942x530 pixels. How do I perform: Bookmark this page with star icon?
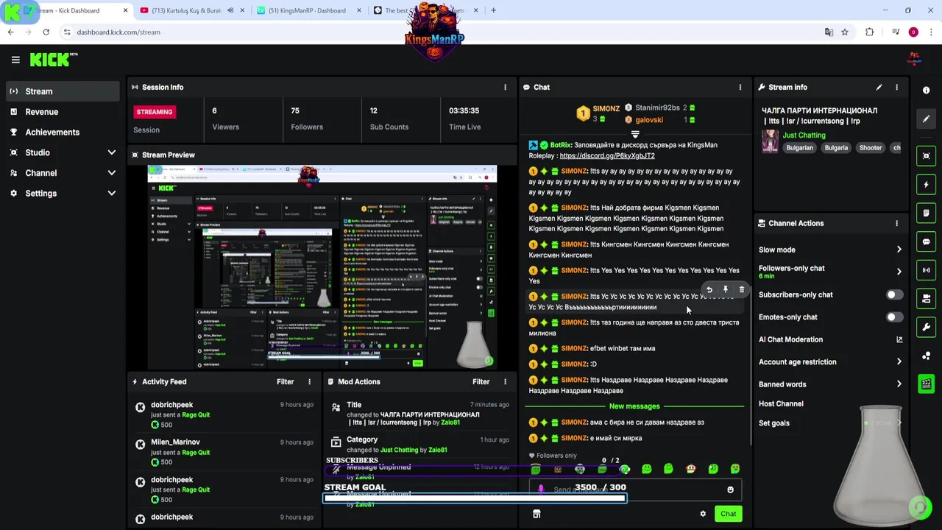click(845, 32)
